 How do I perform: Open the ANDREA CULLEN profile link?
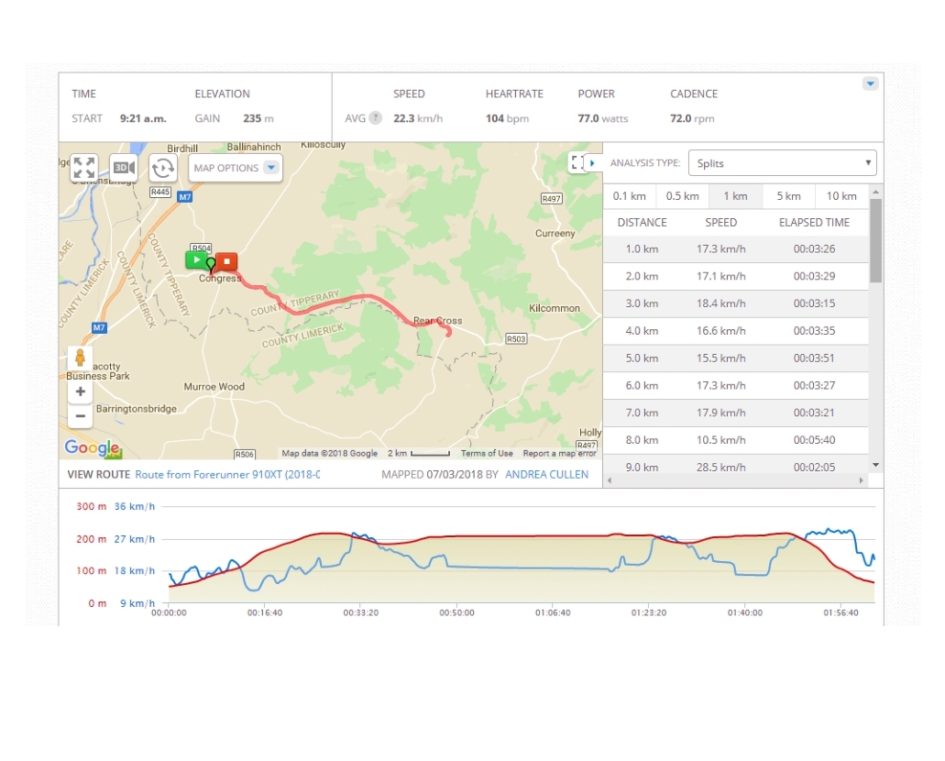(x=546, y=475)
